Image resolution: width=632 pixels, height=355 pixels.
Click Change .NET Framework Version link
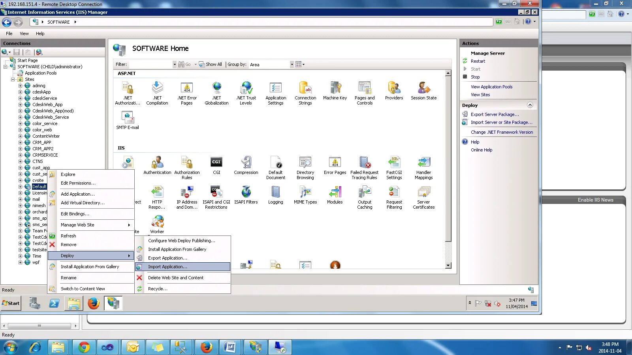502,132
